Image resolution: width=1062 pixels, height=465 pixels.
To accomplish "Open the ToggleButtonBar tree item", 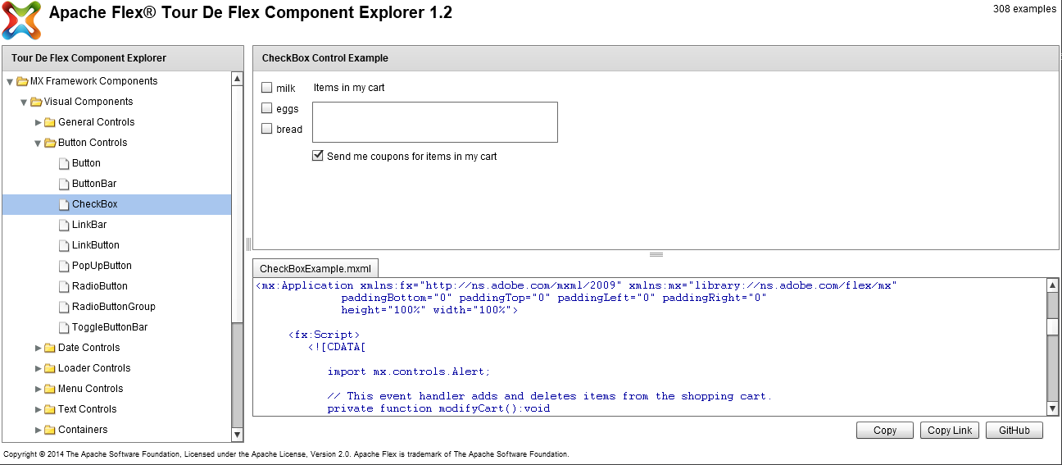I will pos(110,327).
